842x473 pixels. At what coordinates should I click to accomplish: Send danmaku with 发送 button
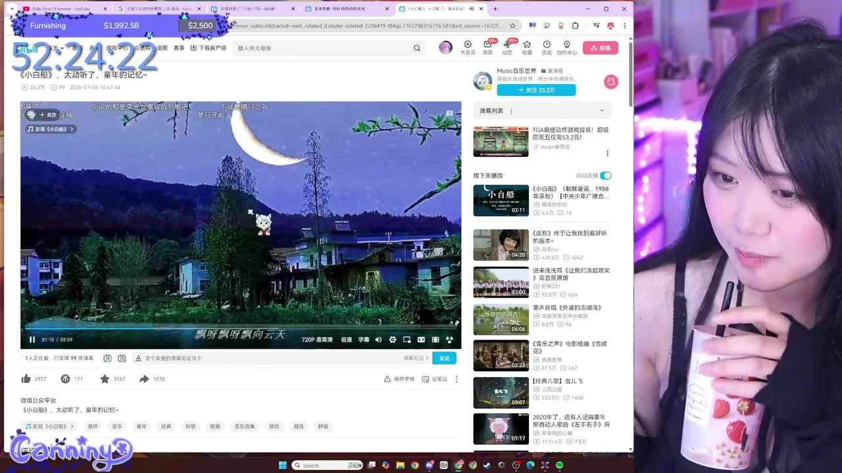click(x=445, y=358)
